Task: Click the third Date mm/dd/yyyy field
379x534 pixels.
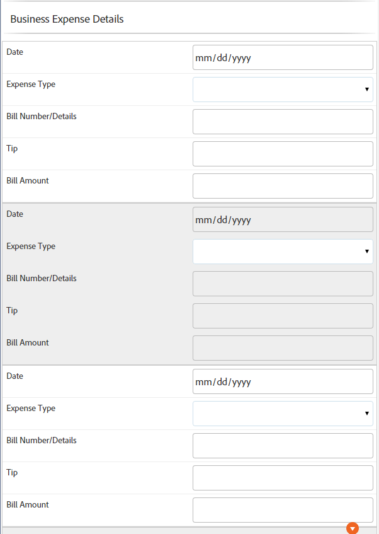Action: pyautogui.click(x=282, y=381)
